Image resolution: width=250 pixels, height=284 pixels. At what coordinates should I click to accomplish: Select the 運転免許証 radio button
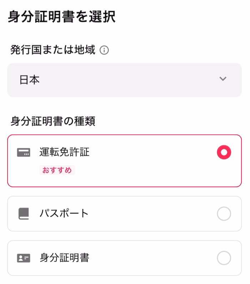click(224, 152)
